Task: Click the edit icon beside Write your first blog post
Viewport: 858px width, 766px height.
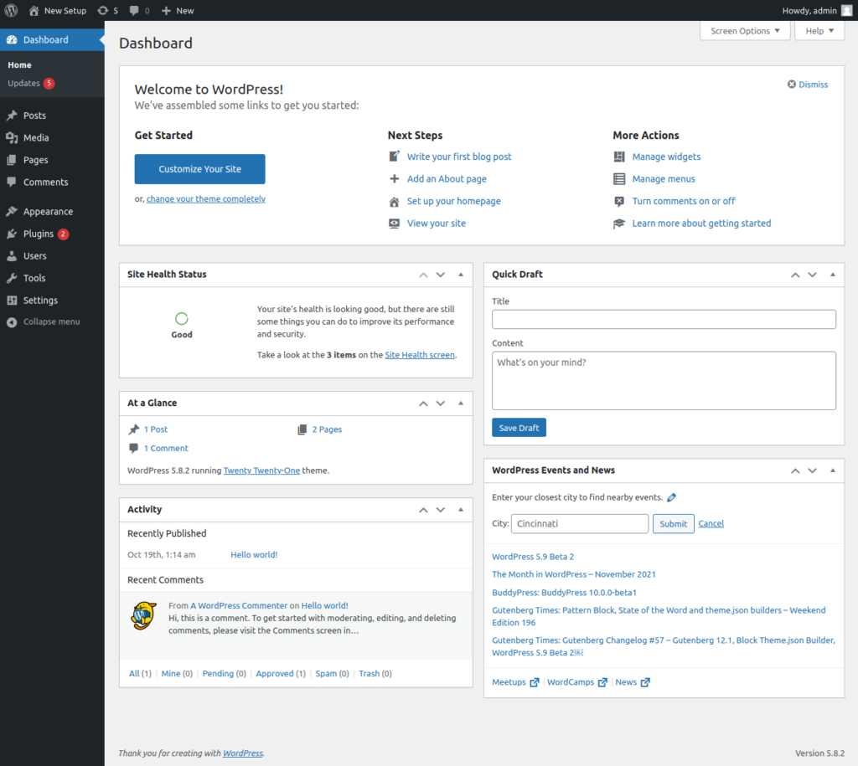Action: click(394, 157)
